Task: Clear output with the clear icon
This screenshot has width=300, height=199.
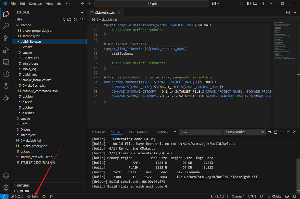Action: [269, 132]
